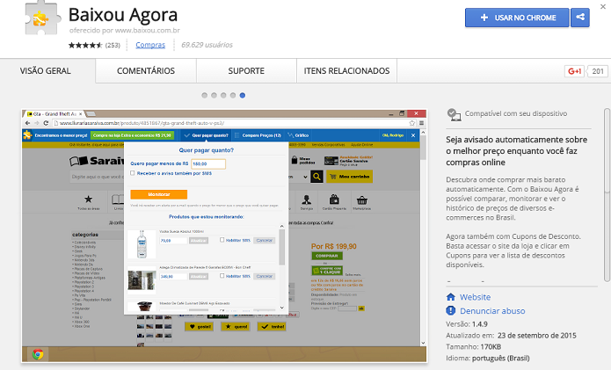Click the price field showing 180,00
Viewport: 611px width, 370px height.
208,164
